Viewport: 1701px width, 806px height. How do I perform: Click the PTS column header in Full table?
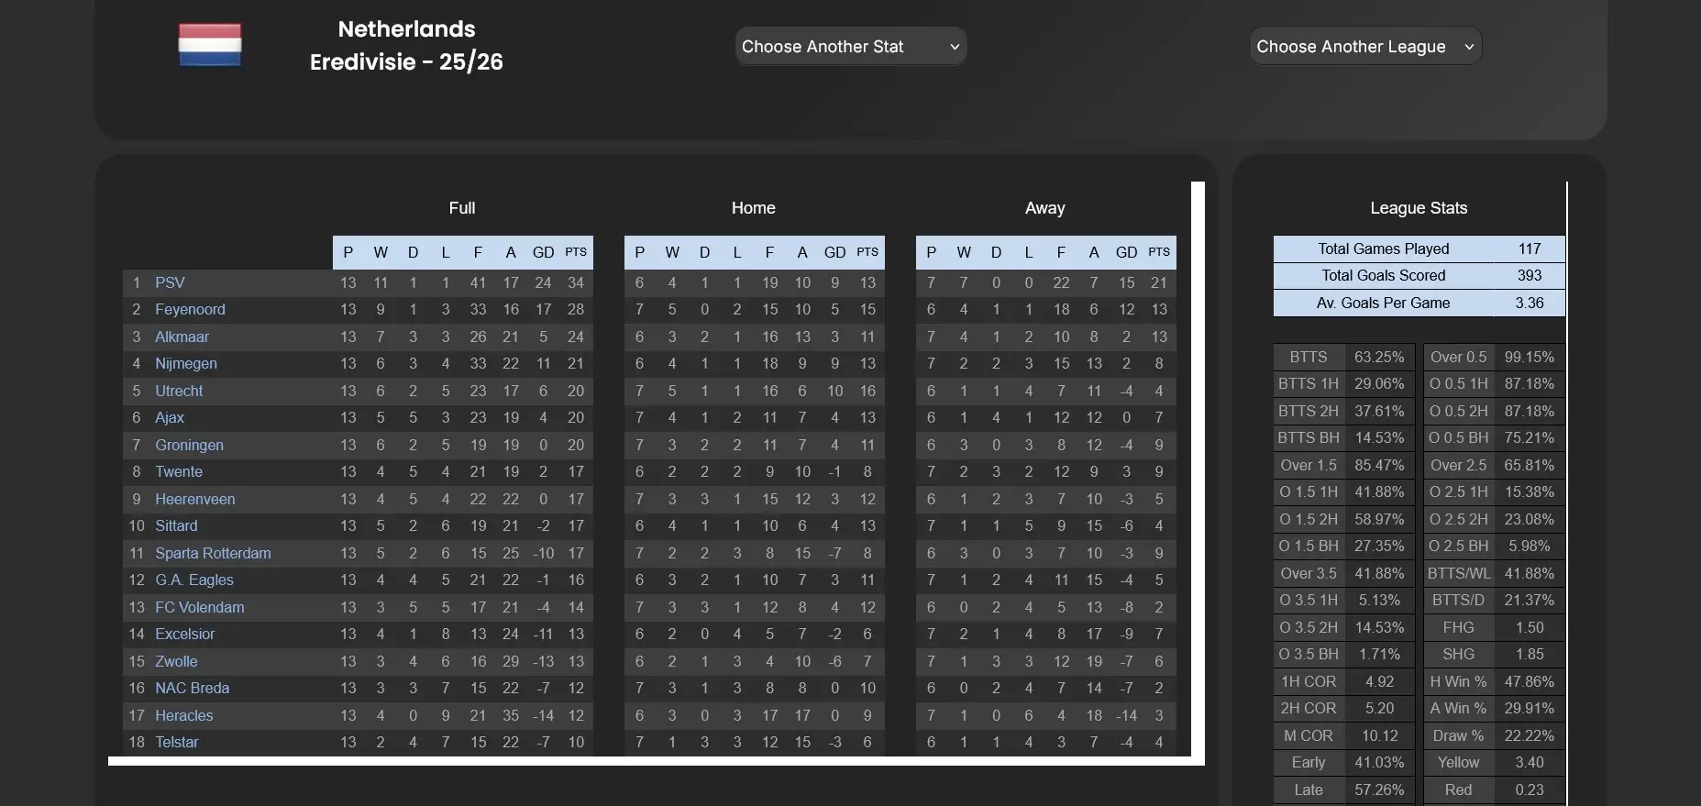coord(576,252)
